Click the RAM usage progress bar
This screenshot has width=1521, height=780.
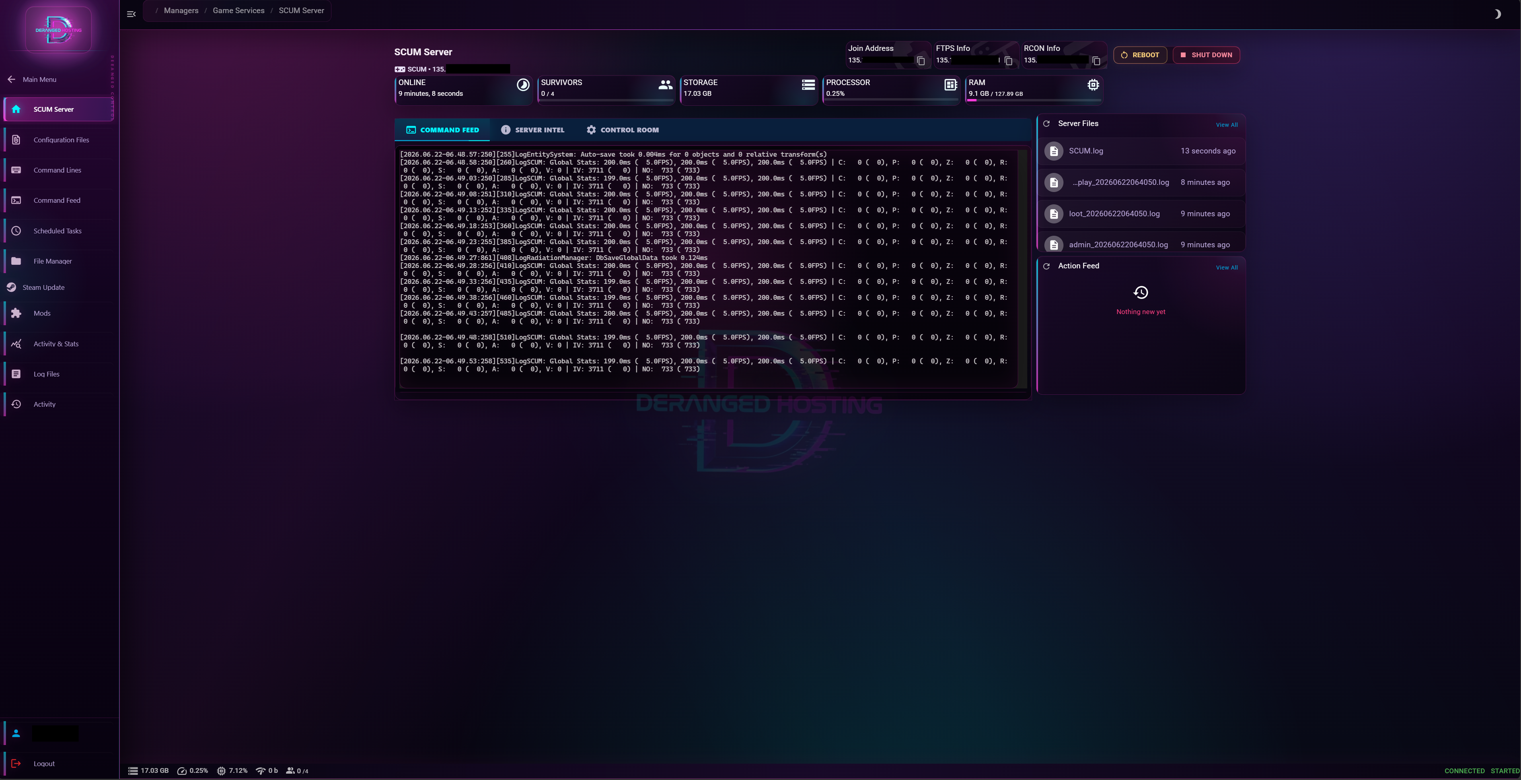pyautogui.click(x=1034, y=101)
